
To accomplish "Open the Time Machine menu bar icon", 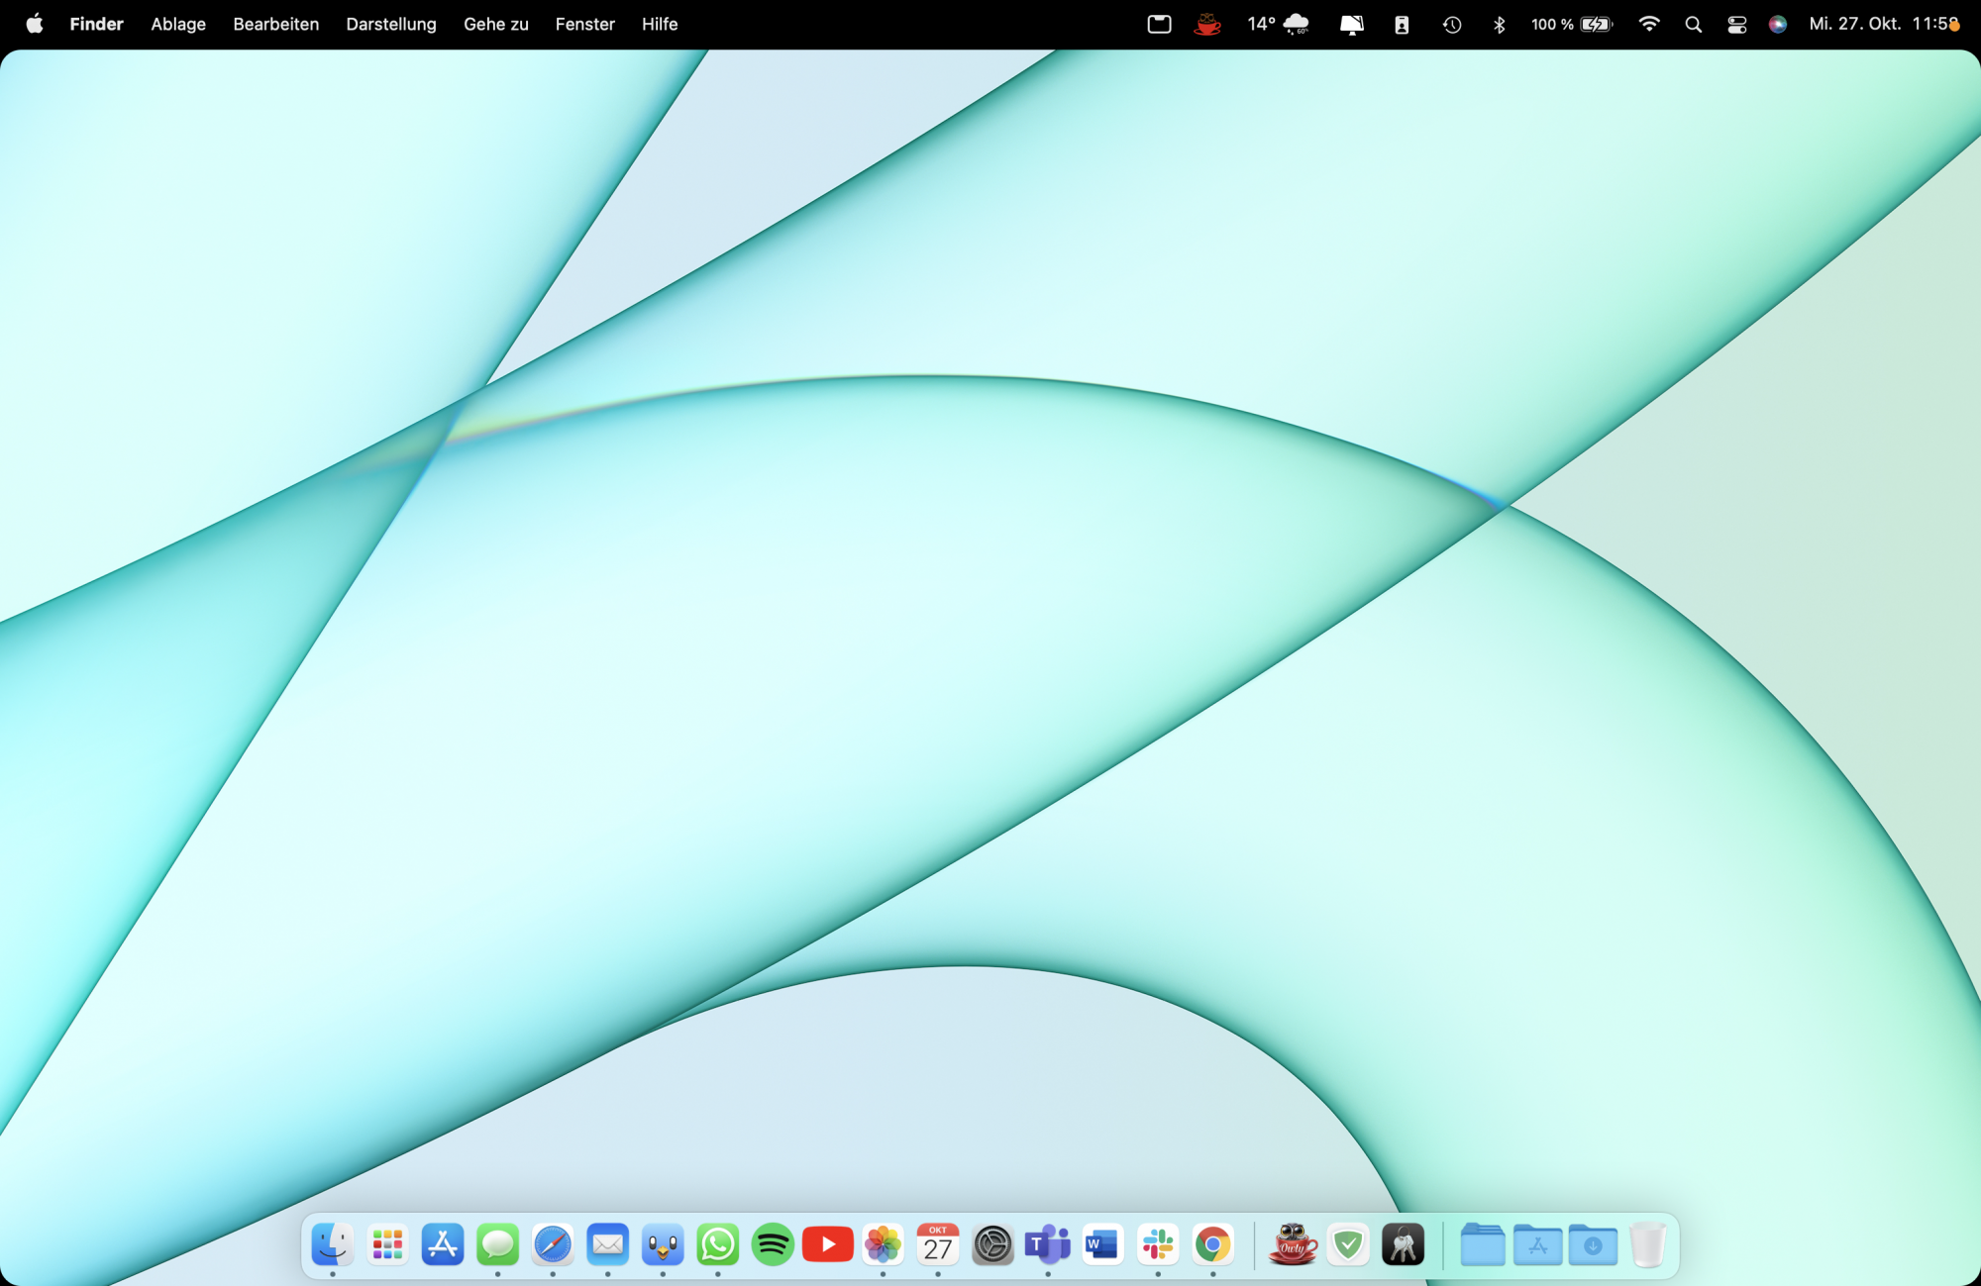I will [x=1452, y=24].
